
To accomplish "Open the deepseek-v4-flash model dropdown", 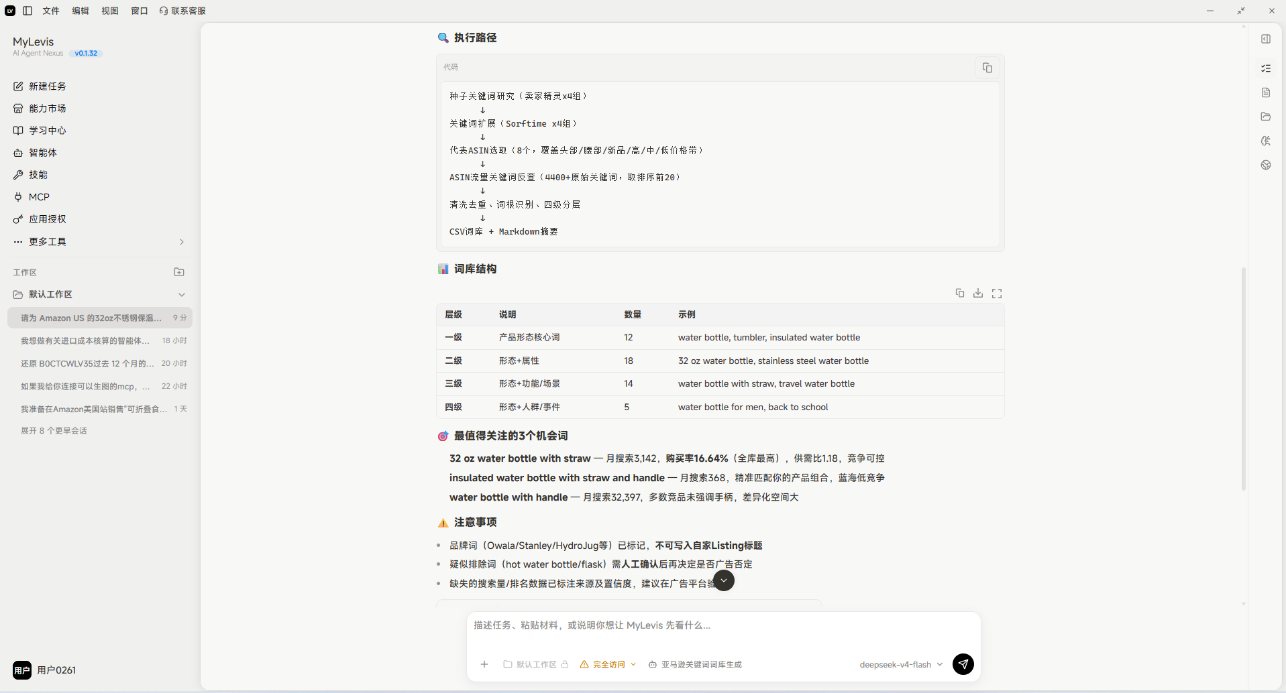I will click(901, 664).
